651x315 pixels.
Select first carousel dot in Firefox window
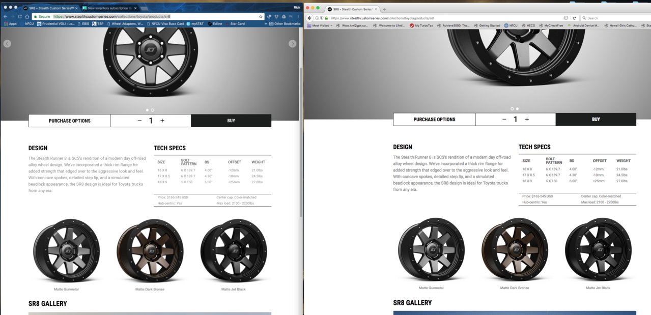pos(512,108)
